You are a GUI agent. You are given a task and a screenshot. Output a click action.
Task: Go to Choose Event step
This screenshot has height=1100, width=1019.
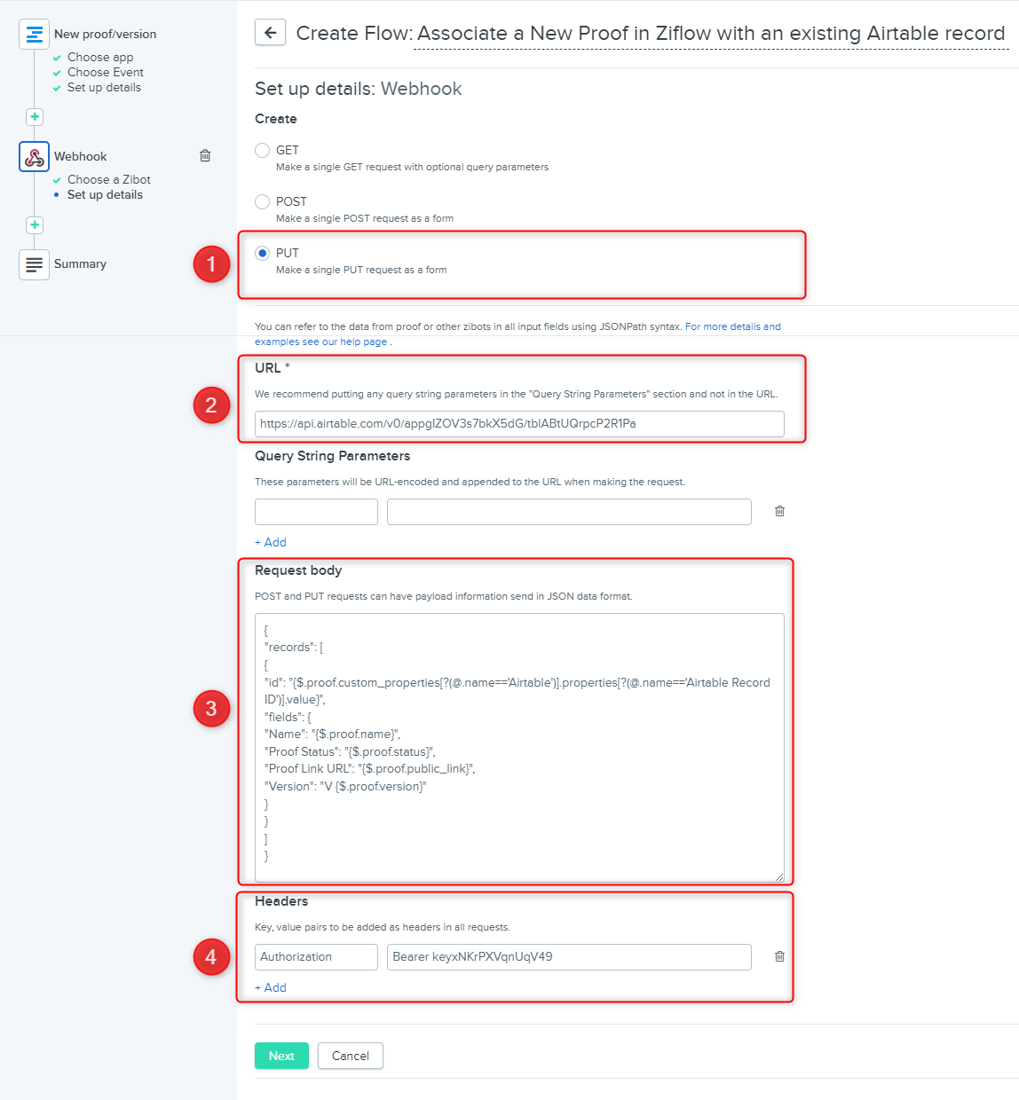point(105,72)
